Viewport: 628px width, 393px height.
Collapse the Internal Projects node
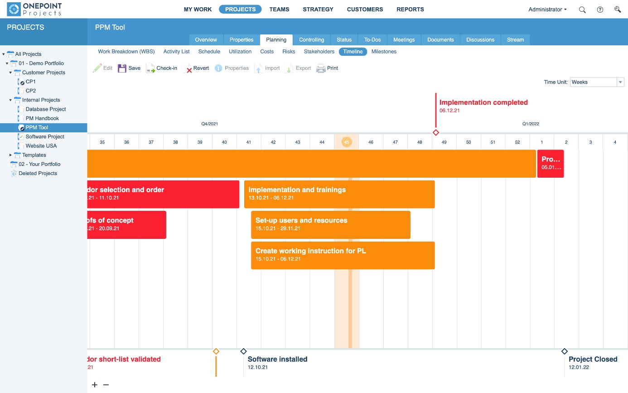(x=10, y=100)
